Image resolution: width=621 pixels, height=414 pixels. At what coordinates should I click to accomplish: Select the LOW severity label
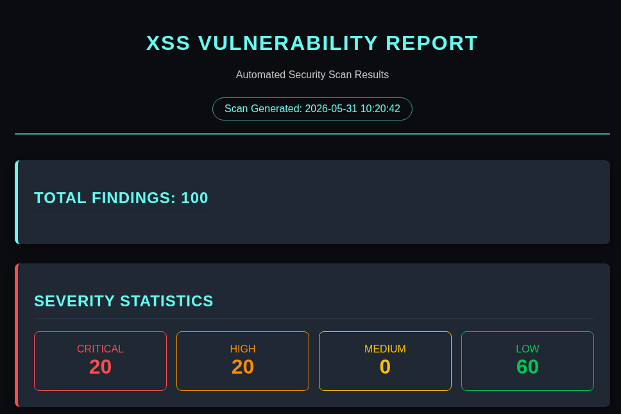coord(527,349)
